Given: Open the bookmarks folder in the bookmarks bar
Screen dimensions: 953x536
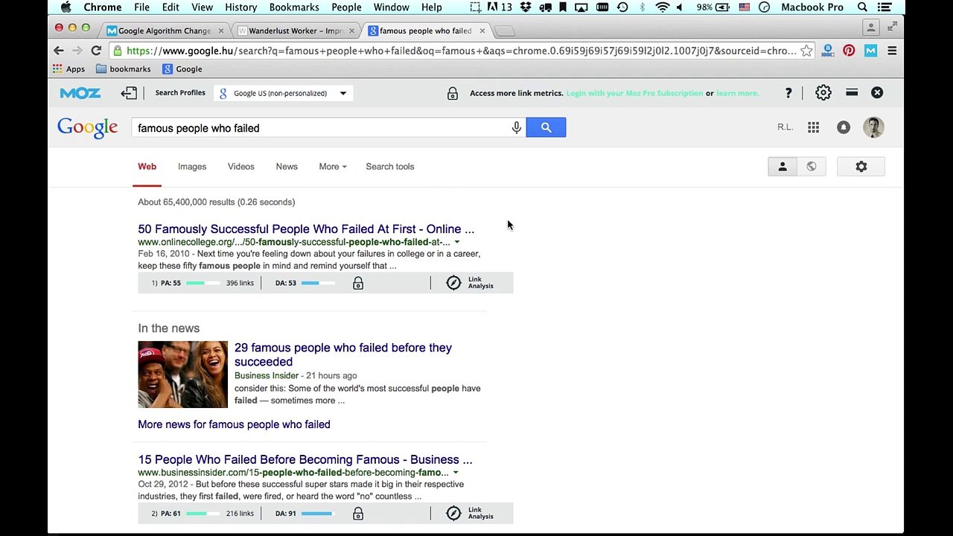Looking at the screenshot, I should pos(124,69).
